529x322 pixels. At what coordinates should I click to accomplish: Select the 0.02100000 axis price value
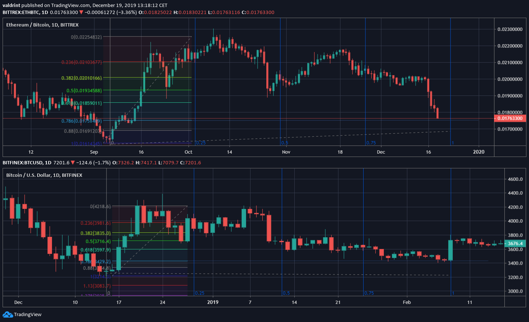[510, 63]
